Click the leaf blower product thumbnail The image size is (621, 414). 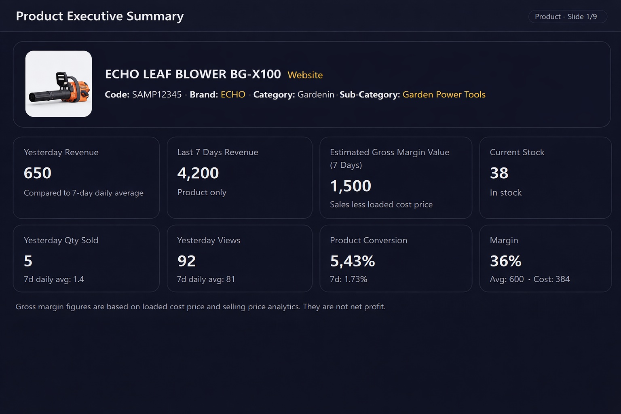coord(59,84)
